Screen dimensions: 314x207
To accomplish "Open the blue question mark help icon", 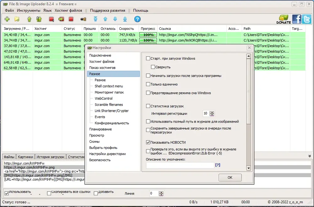I will 138,19.
